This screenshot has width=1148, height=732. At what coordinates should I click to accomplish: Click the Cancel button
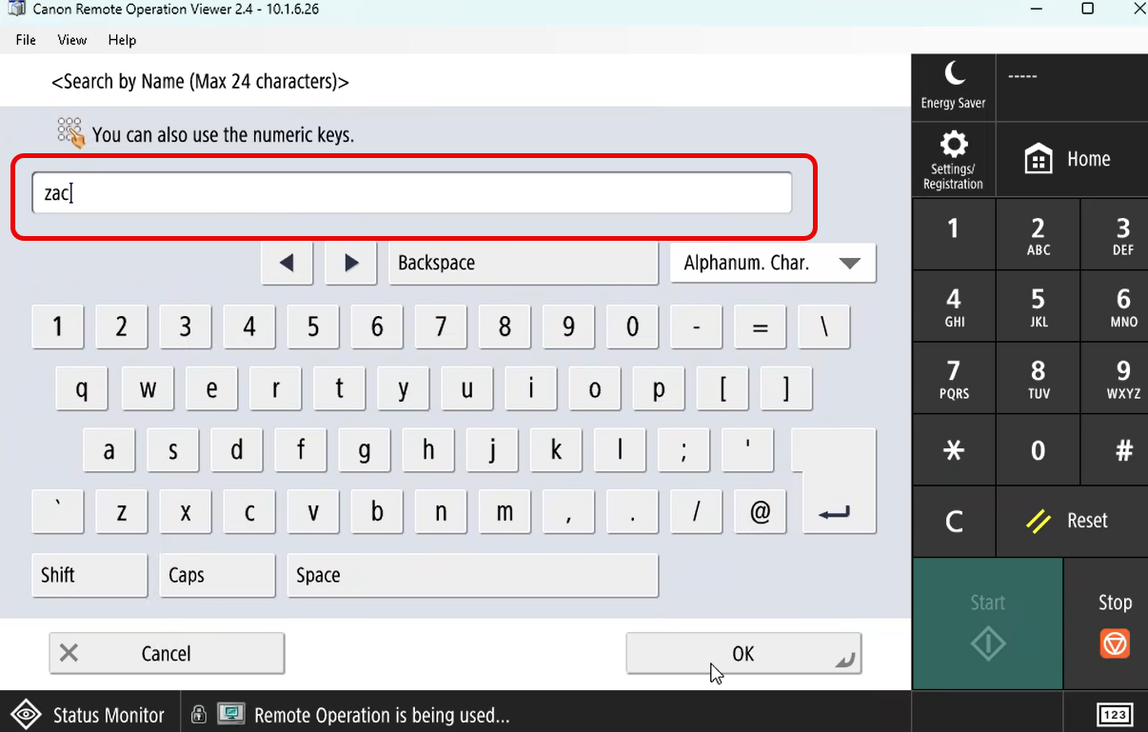[167, 654]
